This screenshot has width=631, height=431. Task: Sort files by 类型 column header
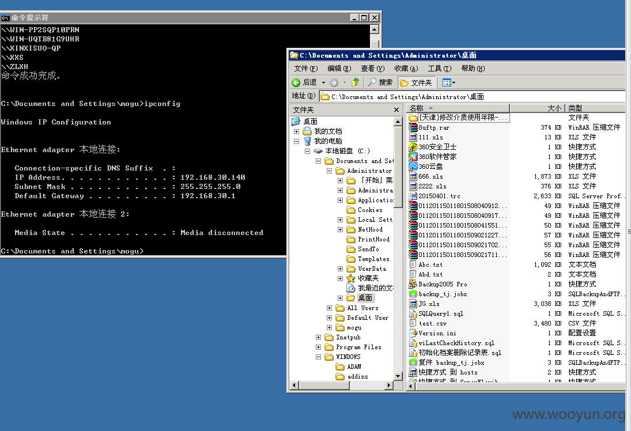[595, 108]
